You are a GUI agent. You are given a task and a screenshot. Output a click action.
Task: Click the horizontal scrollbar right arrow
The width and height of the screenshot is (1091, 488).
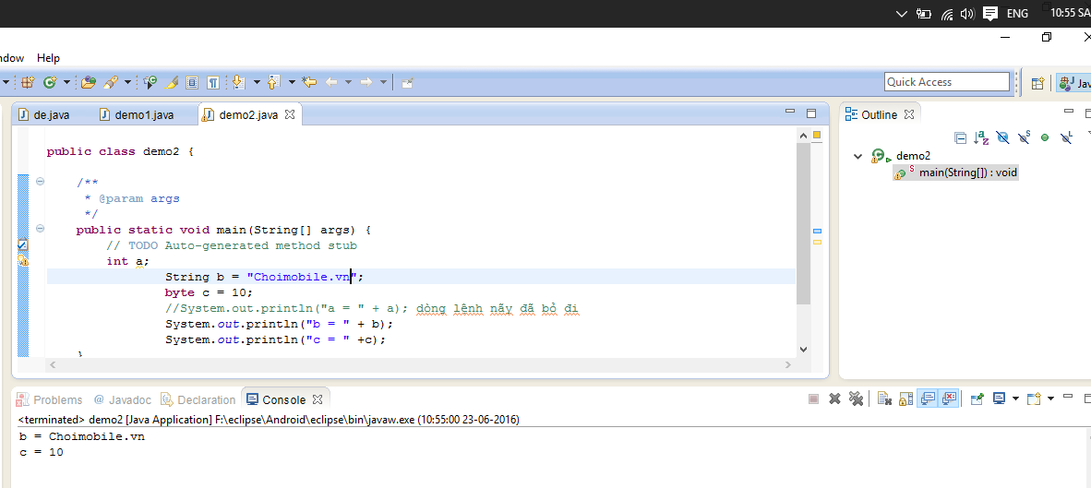pyautogui.click(x=787, y=365)
